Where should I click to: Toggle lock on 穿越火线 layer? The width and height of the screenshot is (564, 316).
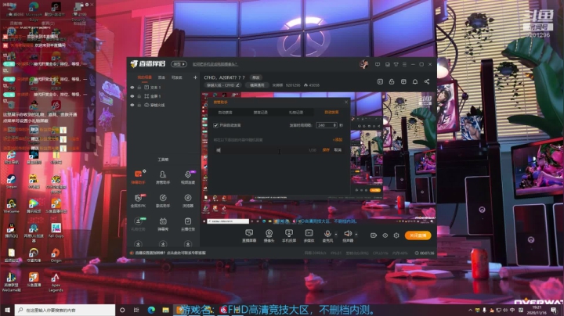(x=139, y=106)
